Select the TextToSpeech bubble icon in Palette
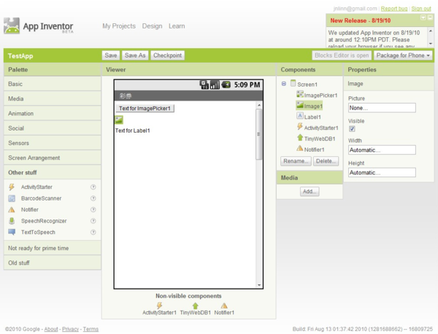 tap(12, 232)
